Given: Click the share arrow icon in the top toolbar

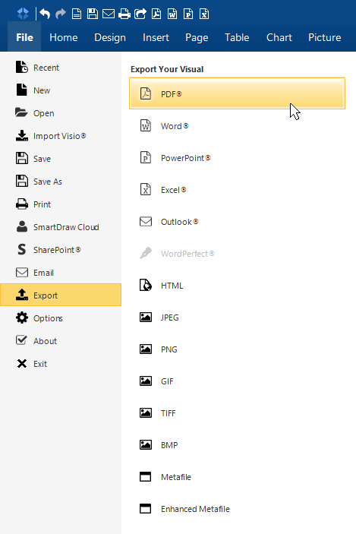Looking at the screenshot, I should (x=140, y=14).
